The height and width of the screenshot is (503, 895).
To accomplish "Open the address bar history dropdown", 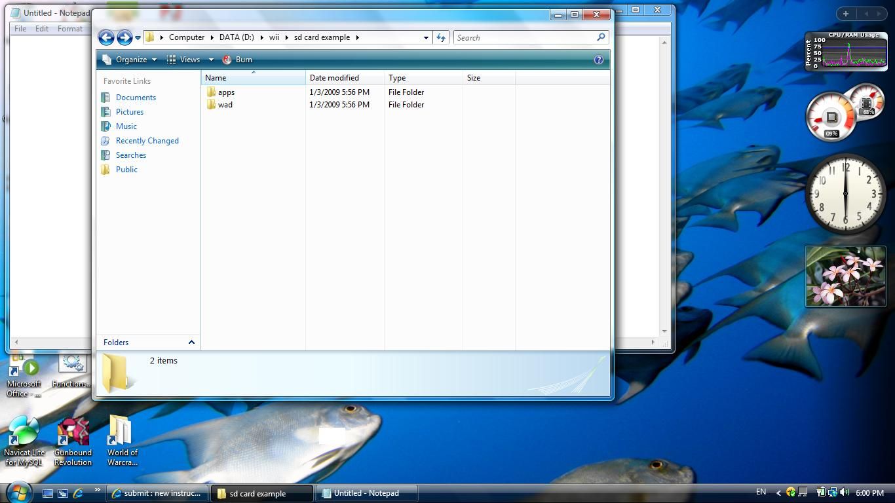I will click(425, 37).
